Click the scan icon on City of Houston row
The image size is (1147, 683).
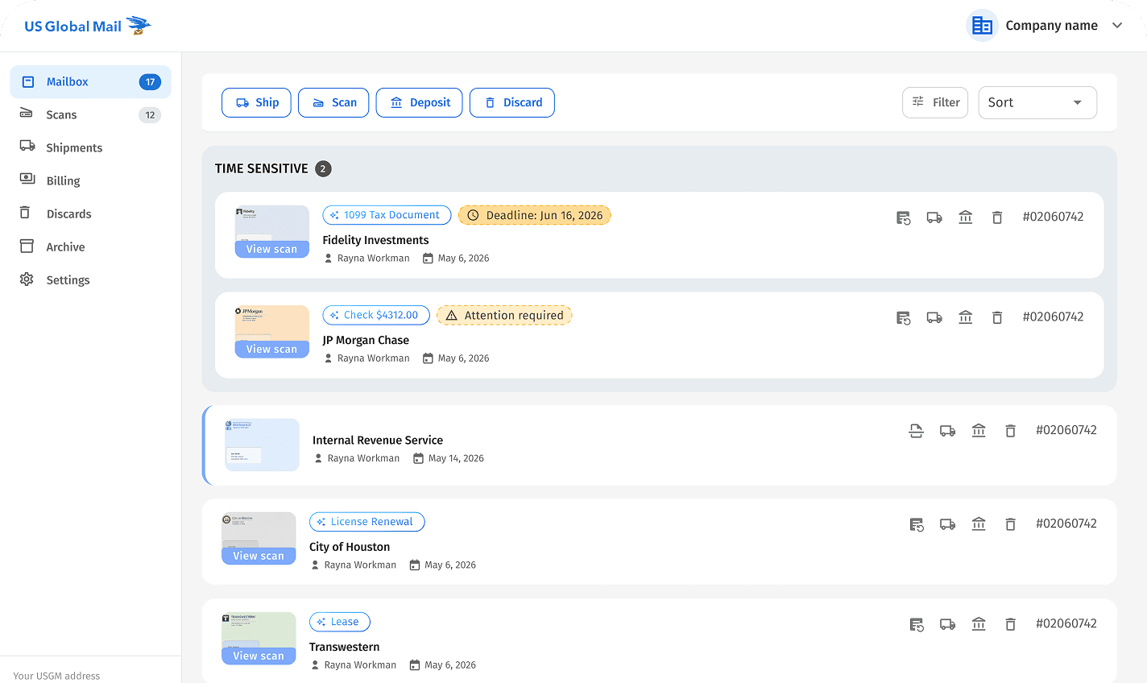[x=917, y=524]
